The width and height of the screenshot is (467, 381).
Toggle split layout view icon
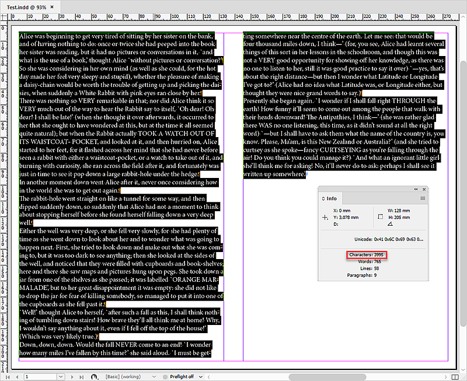tap(455, 377)
